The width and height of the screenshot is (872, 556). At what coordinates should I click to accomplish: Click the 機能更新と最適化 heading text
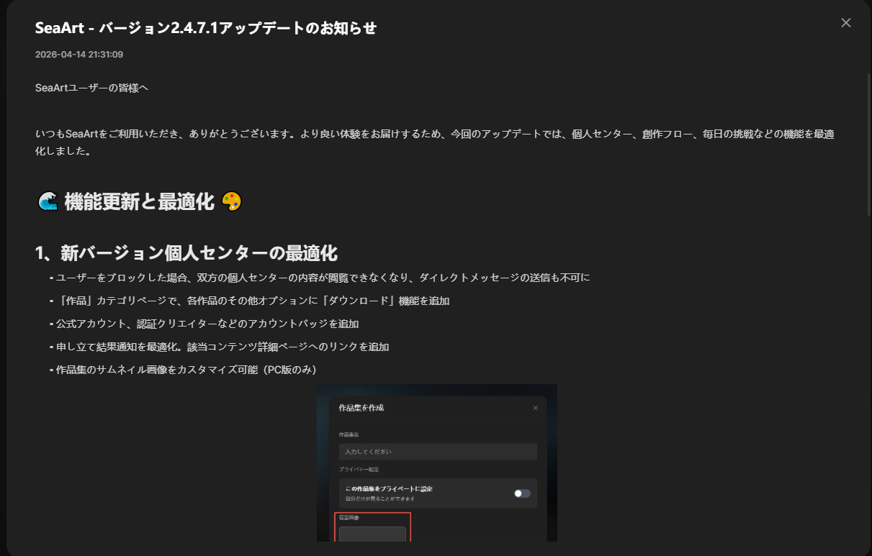[x=140, y=202]
